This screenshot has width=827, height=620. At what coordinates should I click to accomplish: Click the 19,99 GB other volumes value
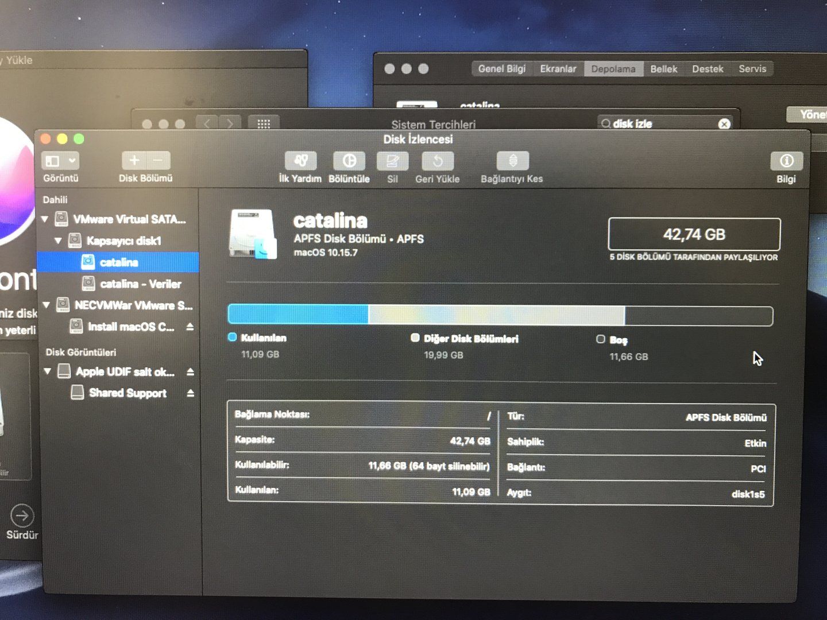(x=443, y=355)
